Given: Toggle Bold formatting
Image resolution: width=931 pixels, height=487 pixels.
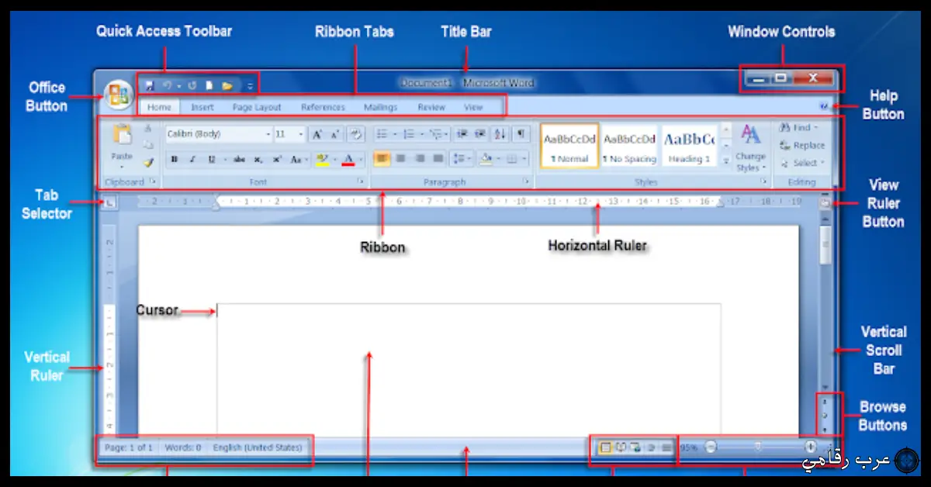Looking at the screenshot, I should pos(175,160).
